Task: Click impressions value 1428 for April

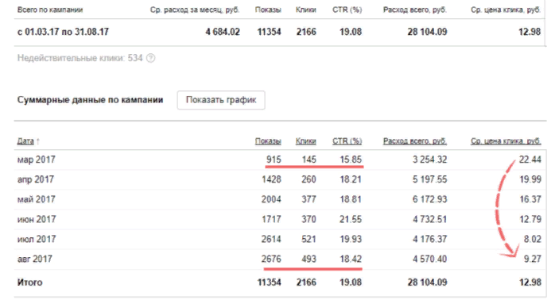Action: pyautogui.click(x=271, y=179)
